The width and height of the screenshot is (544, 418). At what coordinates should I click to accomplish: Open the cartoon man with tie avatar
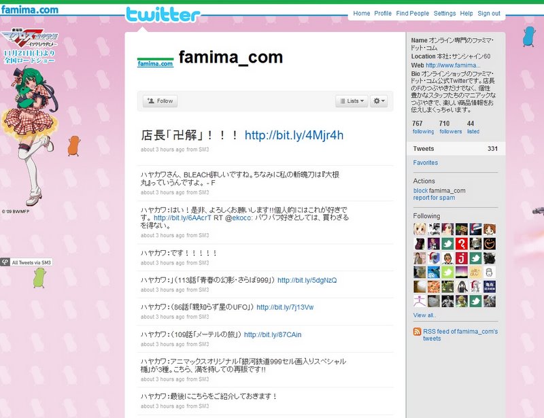(x=447, y=258)
